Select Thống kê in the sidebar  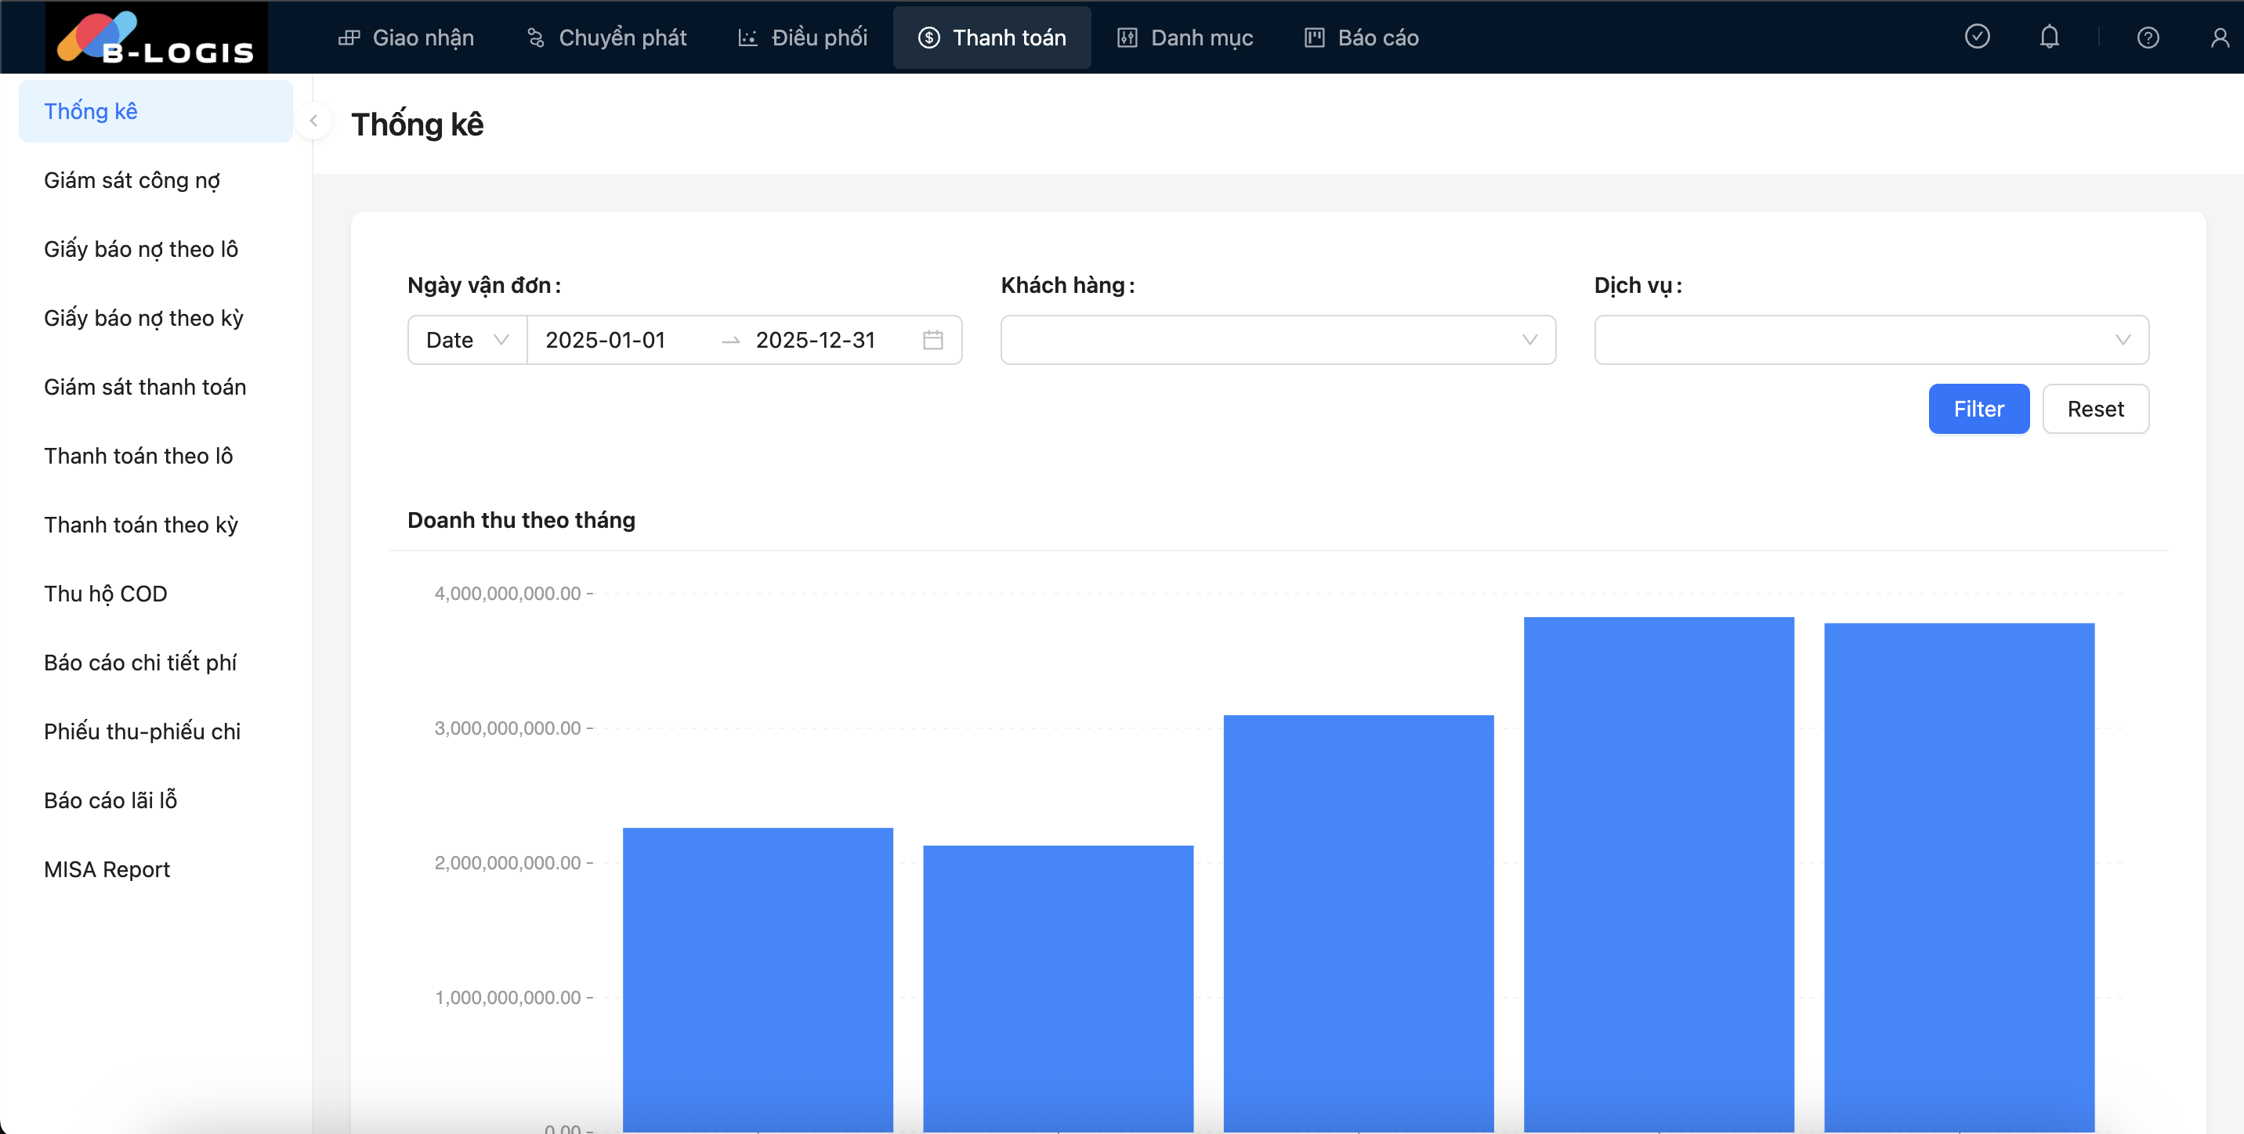[155, 111]
